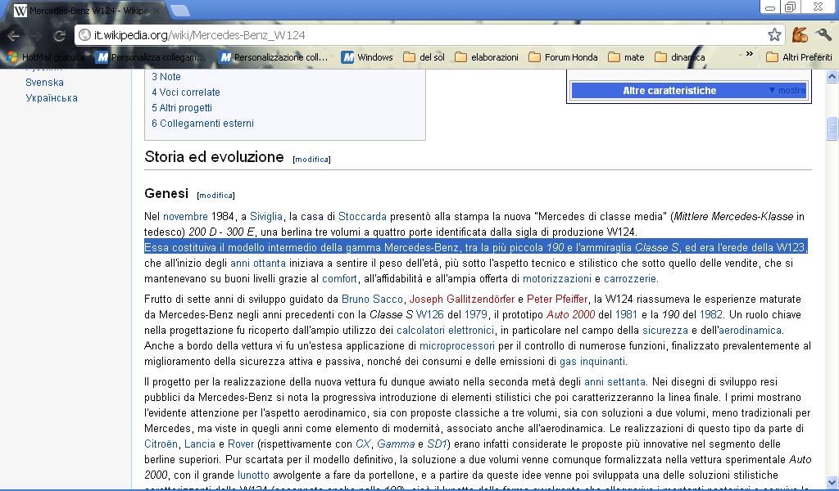Open the Peter Pfeiffer red link
Image resolution: width=839 pixels, height=491 pixels.
pyautogui.click(x=557, y=299)
